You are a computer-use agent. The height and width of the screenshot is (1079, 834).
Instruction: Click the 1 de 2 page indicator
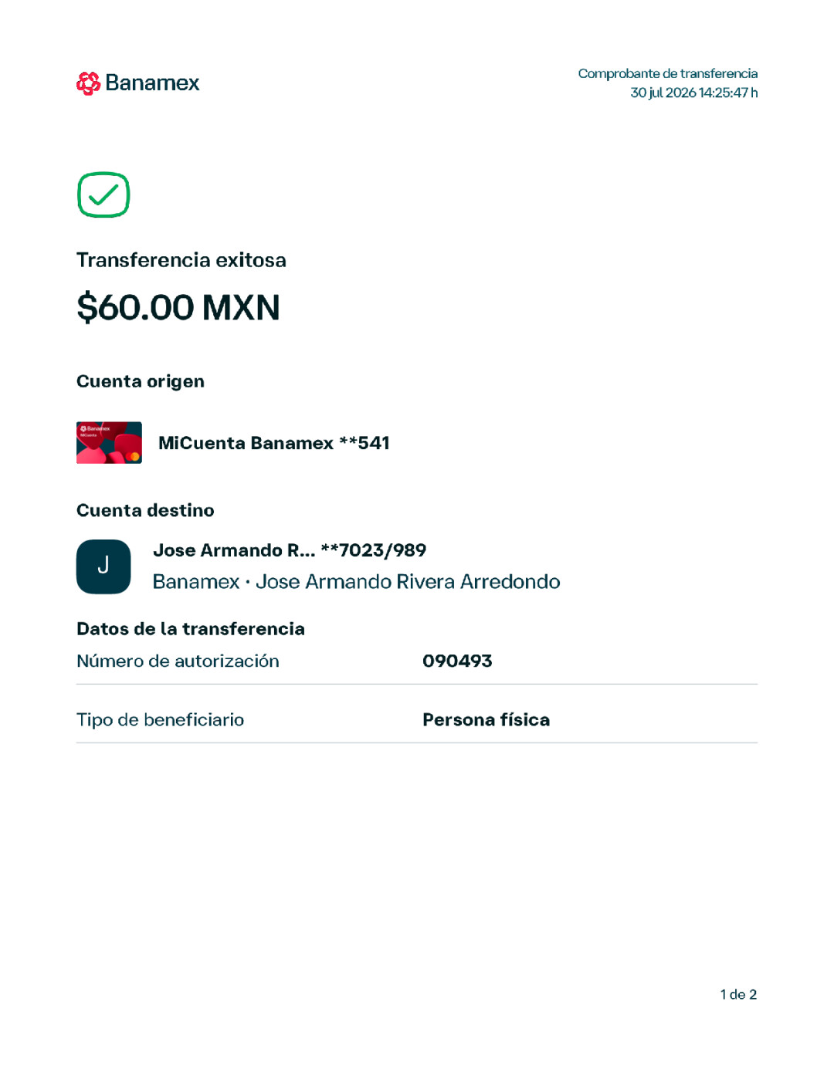tap(738, 994)
